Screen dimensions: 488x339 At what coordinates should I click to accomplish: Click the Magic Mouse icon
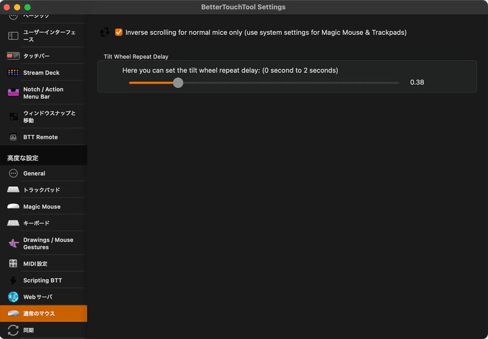coord(13,206)
